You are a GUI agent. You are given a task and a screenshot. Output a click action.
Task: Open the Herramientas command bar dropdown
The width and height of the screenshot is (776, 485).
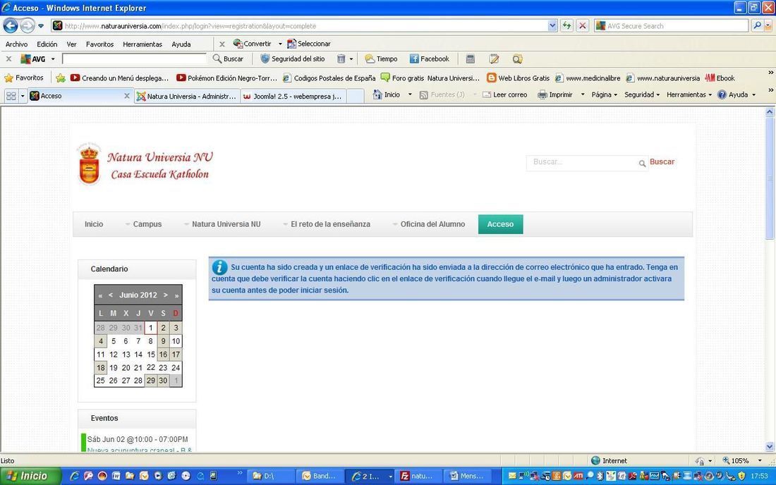(x=689, y=94)
